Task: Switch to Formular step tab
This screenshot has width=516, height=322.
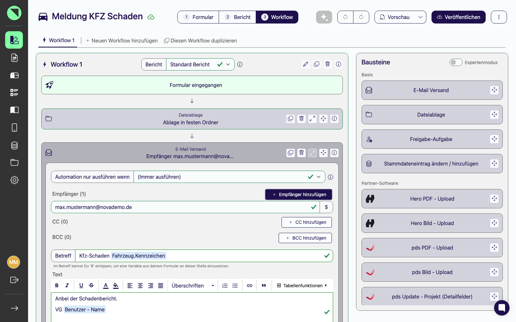Action: click(x=198, y=17)
